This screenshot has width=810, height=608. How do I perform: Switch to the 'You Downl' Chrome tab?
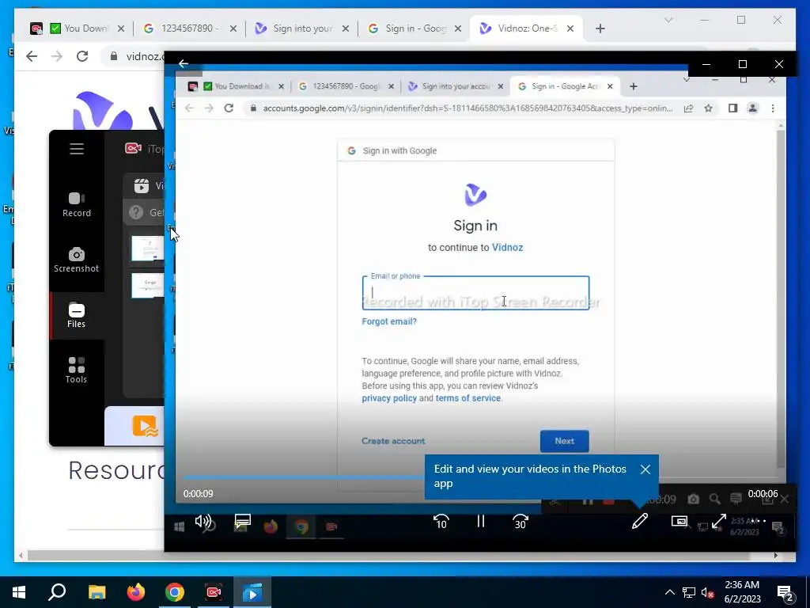[x=78, y=28]
